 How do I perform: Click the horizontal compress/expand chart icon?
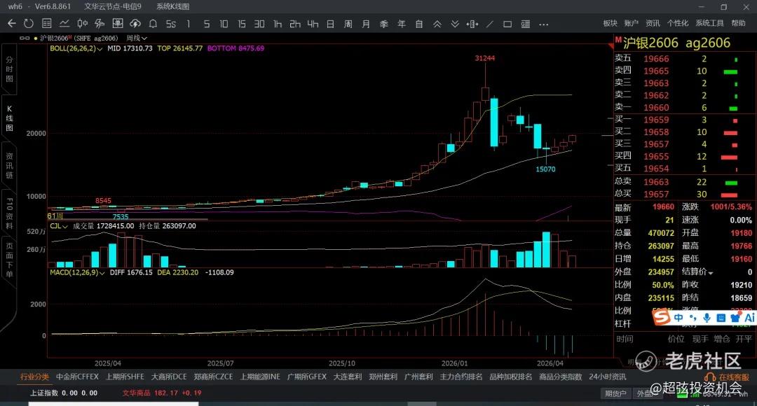click(x=472, y=24)
